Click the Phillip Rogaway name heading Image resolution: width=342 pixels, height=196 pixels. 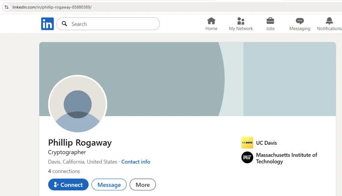[80, 143]
